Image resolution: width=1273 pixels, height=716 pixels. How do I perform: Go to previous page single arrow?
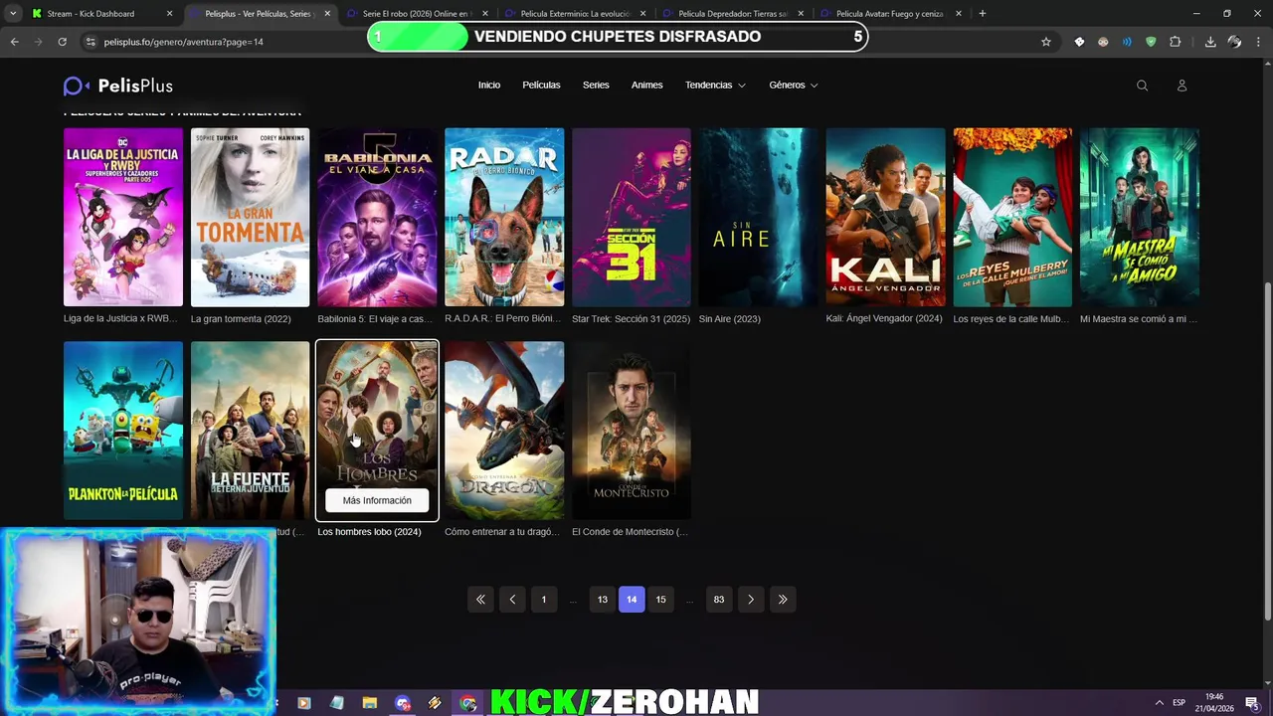pyautogui.click(x=512, y=599)
